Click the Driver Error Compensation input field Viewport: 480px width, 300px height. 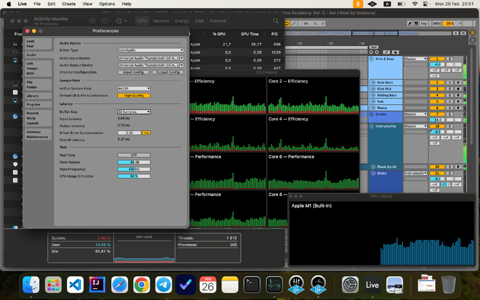tap(129, 133)
